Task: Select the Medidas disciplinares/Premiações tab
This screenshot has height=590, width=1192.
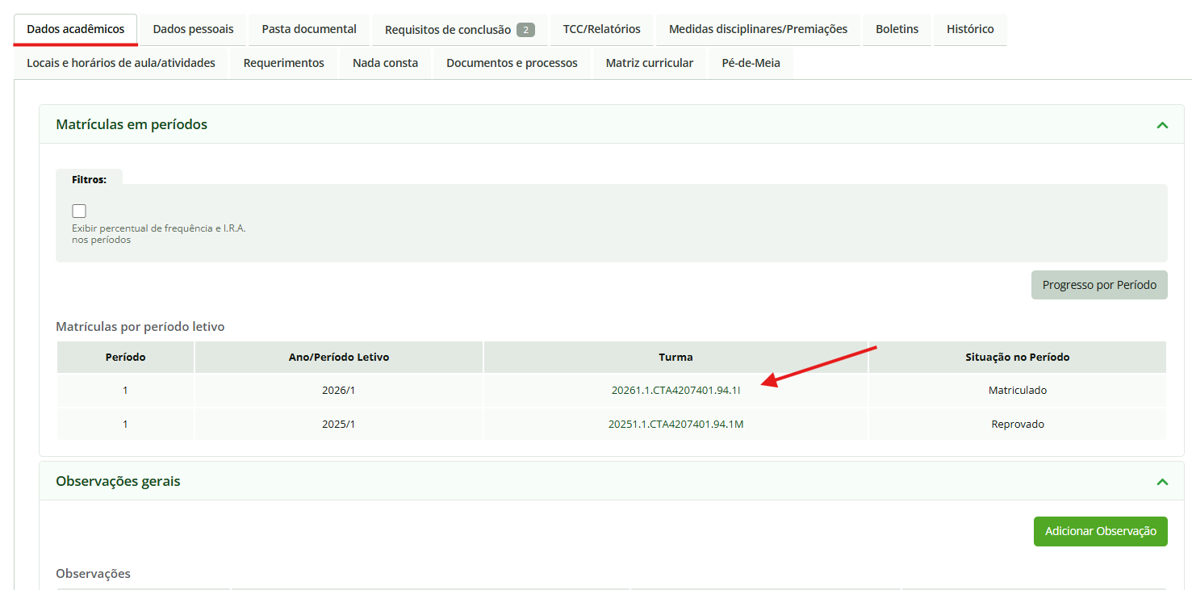Action: pos(758,29)
